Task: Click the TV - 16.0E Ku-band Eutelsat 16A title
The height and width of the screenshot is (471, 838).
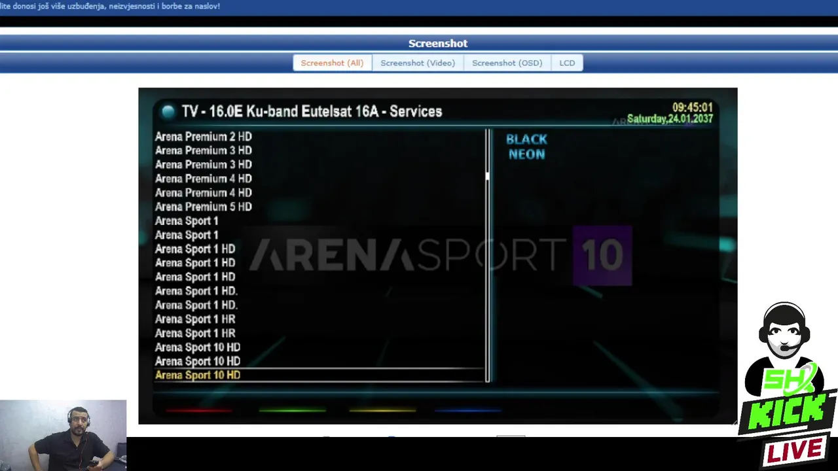Action: click(x=312, y=111)
